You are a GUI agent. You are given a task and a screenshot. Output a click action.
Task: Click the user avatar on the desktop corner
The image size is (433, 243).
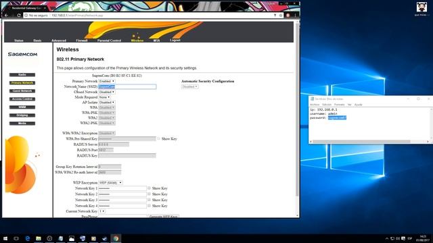point(421,7)
